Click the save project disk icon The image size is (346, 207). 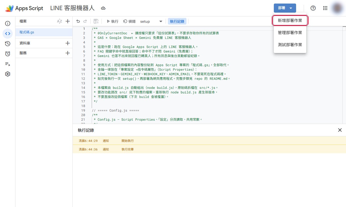[x=96, y=21]
